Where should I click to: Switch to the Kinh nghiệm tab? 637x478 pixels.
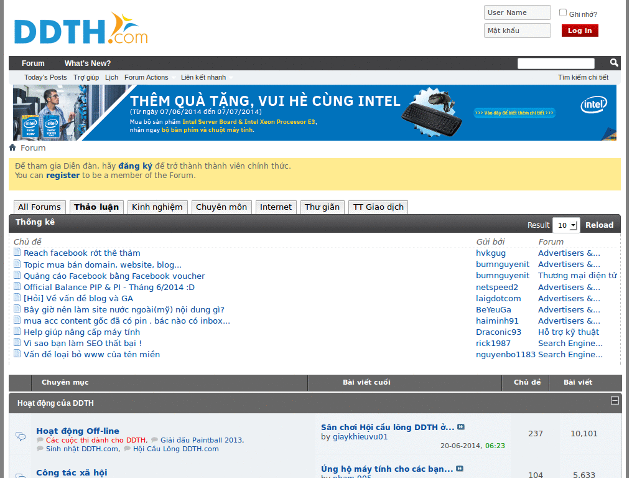click(157, 207)
